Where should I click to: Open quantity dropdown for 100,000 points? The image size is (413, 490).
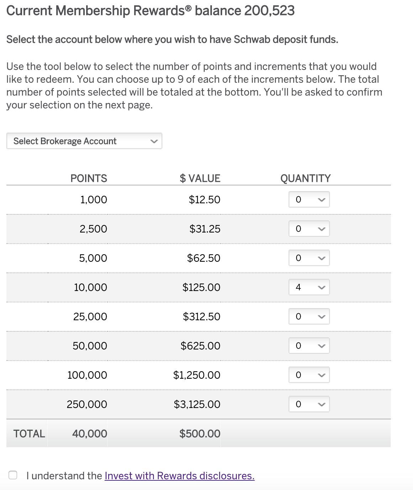point(309,375)
